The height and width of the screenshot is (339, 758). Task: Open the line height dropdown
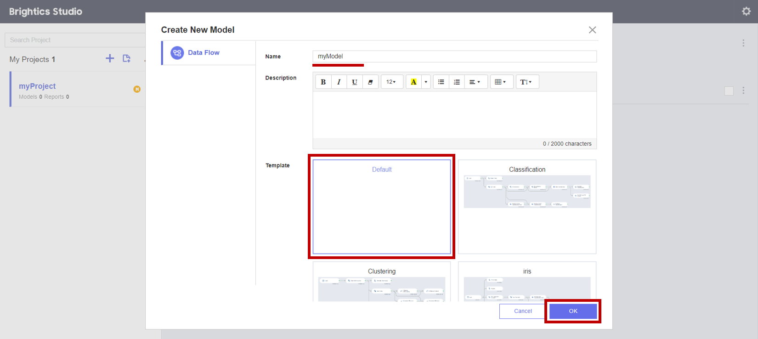(527, 82)
